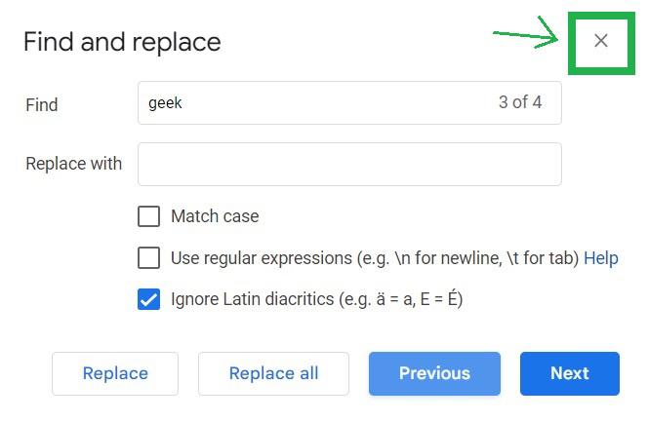Viewport: 648px width, 422px height.
Task: Jump to the Next match
Action: click(569, 373)
